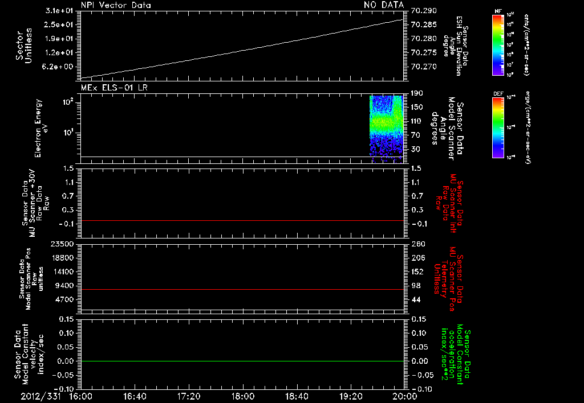584x403 pixels.
Task: Click the 16:40 time tick label
Action: pyautogui.click(x=135, y=397)
